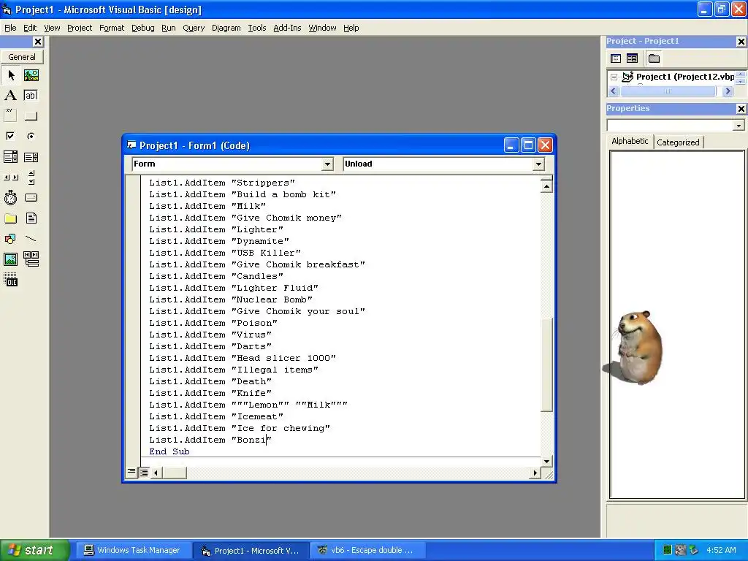Collapse the Project1 (Project12.vbp) tree node
The image size is (748, 561).
pyautogui.click(x=614, y=77)
